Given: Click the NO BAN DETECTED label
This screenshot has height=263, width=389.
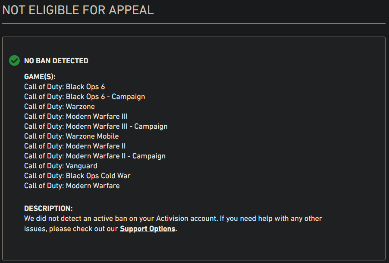Looking at the screenshot, I should coord(56,61).
